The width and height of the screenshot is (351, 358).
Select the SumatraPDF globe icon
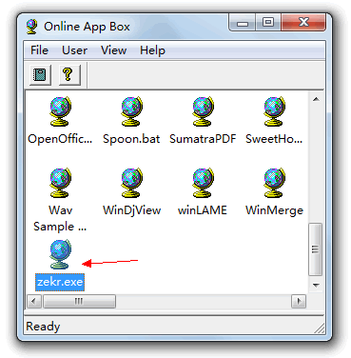(203, 111)
